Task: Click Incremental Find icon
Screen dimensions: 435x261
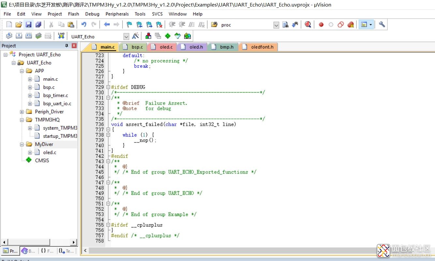Action: click(x=295, y=25)
